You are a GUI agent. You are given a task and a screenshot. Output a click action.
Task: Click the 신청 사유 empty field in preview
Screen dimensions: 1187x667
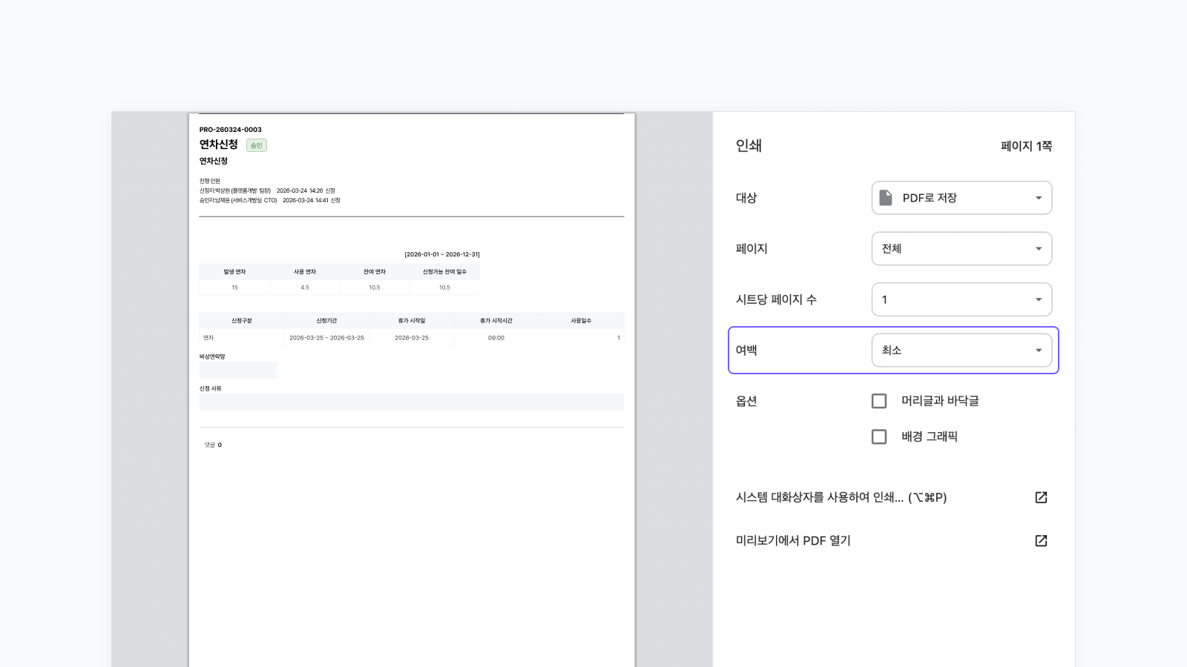pos(412,402)
